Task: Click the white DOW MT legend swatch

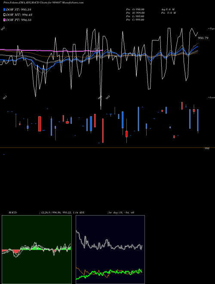Action: coord(5,15)
